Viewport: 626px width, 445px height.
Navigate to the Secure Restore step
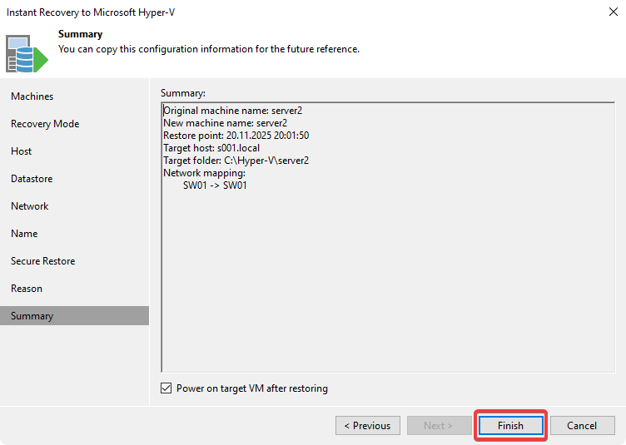pos(42,261)
